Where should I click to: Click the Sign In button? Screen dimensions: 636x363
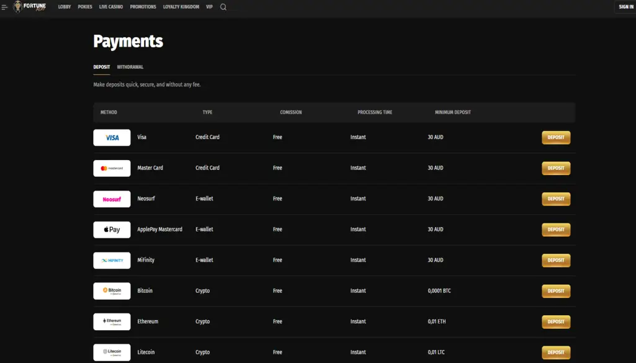[624, 7]
